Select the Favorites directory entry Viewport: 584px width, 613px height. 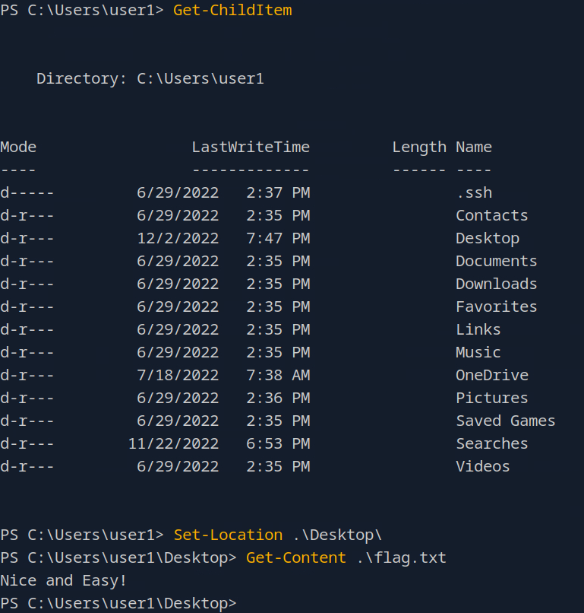coord(496,307)
